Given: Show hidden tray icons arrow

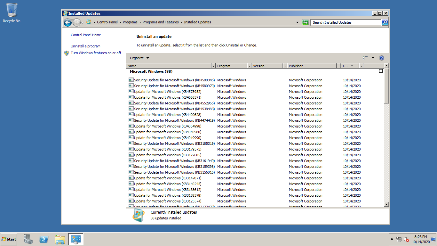Looking at the screenshot, I should tap(392, 239).
